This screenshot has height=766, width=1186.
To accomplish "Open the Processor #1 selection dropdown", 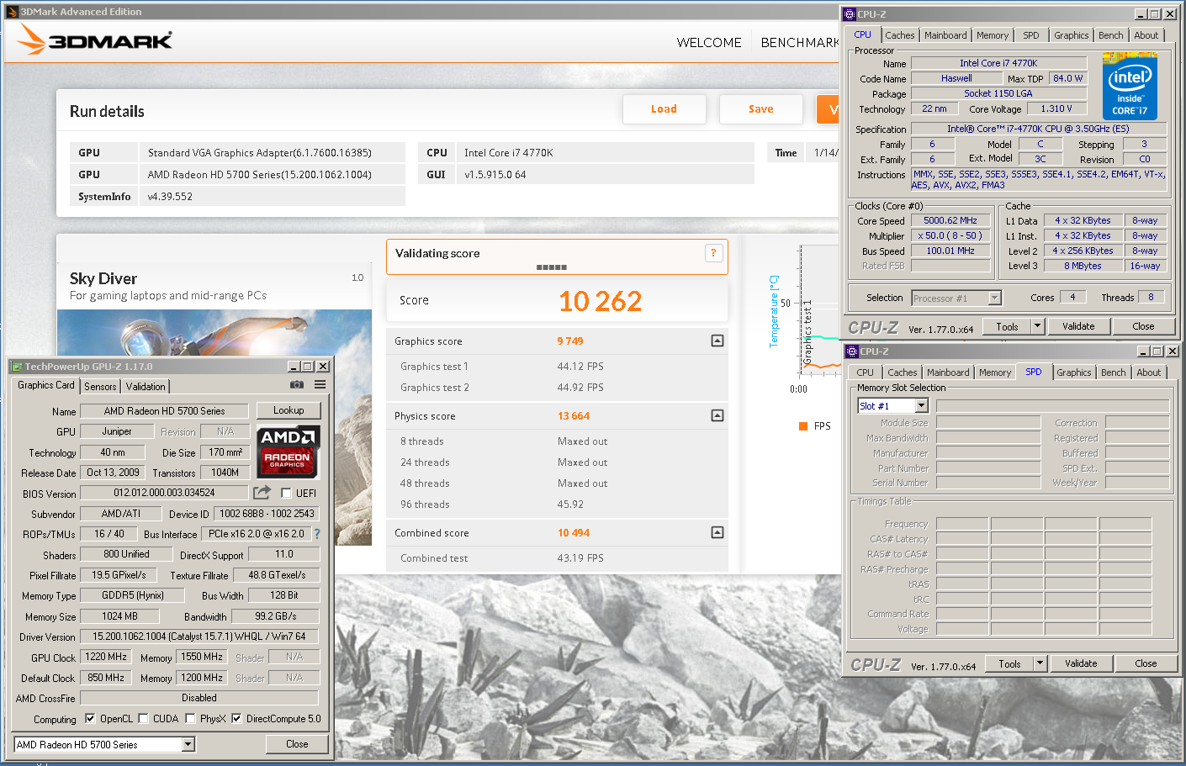I will (995, 298).
